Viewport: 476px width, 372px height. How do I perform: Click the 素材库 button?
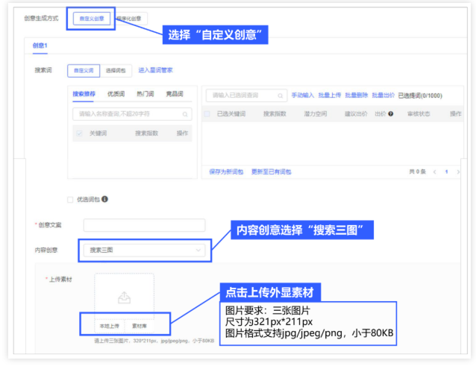(140, 327)
